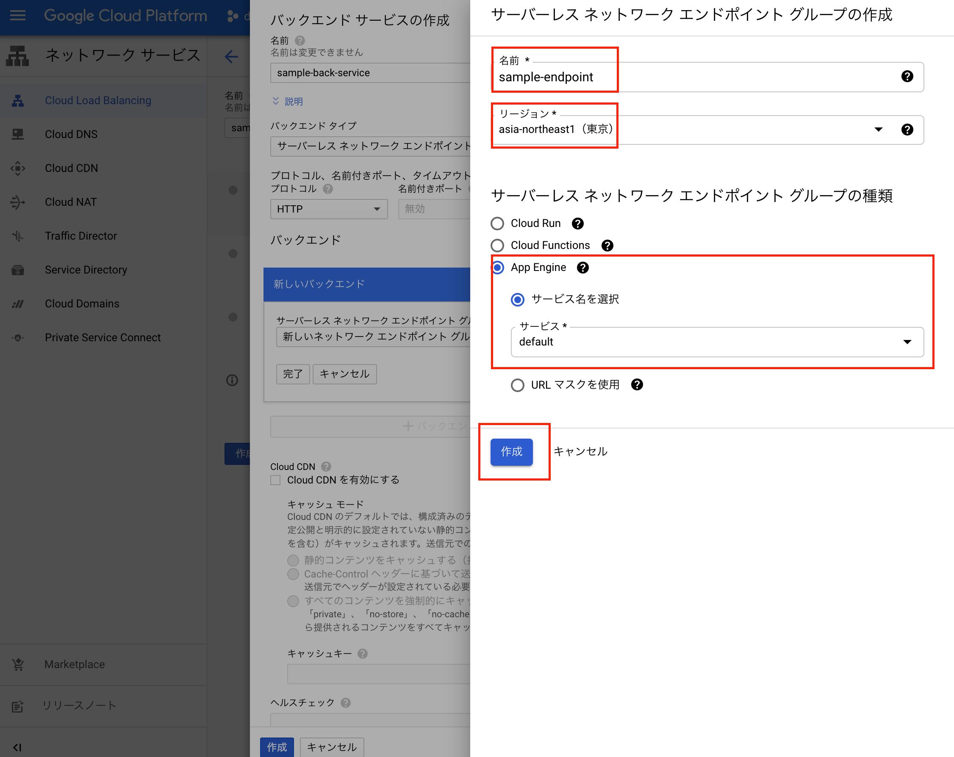Choose the URL マスクを使用 radio option

coord(517,385)
